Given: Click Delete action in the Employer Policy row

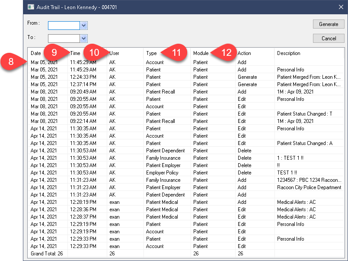Looking at the screenshot, I should point(244,173).
